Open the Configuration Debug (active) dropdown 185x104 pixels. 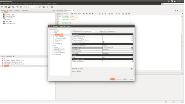tap(89, 31)
